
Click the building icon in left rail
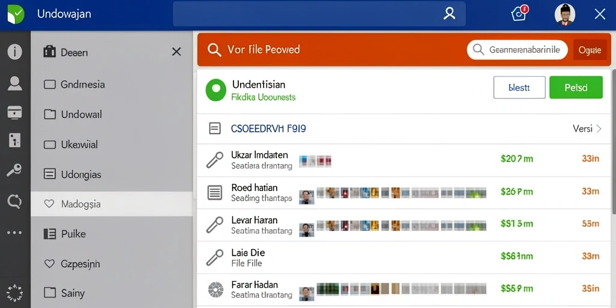(x=15, y=140)
